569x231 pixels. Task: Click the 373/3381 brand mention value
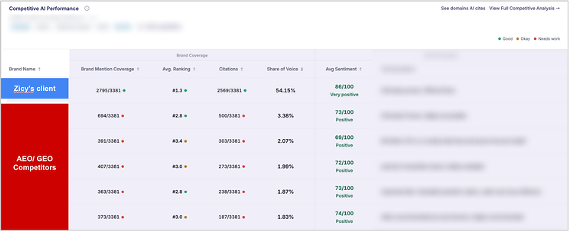coord(109,217)
